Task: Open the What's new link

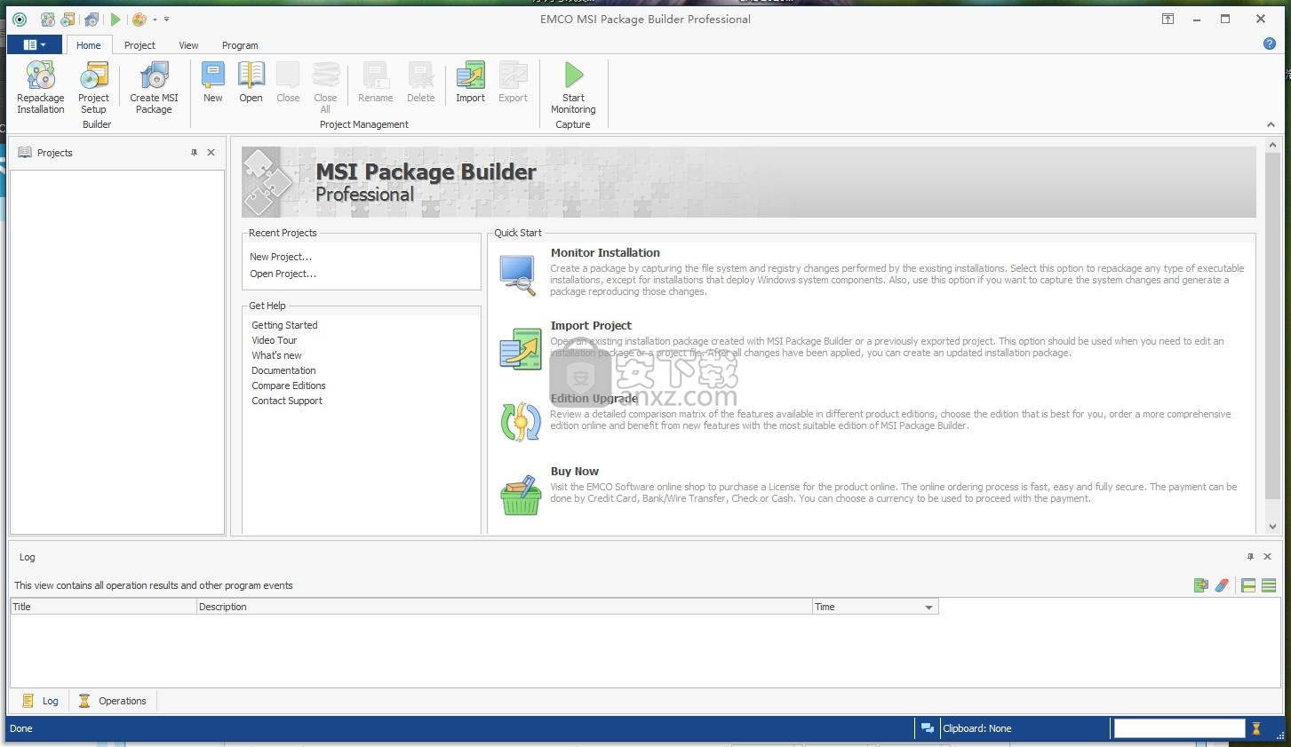Action: click(276, 355)
